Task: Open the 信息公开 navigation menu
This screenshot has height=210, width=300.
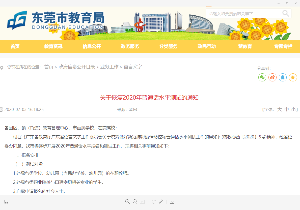Action: coord(92,46)
